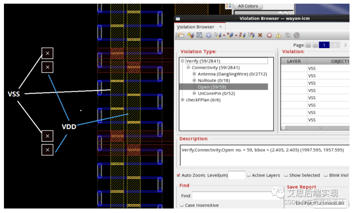Expand the Antenna (DanglingWire) tree node
The image size is (354, 213).
point(194,74)
